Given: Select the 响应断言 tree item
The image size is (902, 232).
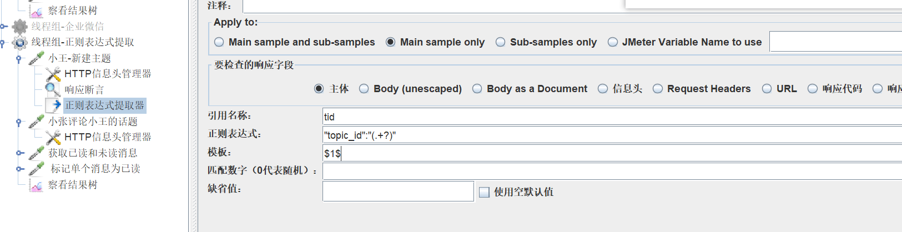Looking at the screenshot, I should click(x=84, y=89).
